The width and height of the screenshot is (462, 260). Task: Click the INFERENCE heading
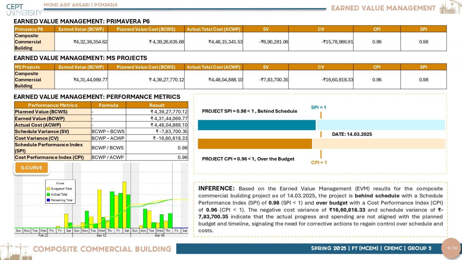(x=217, y=188)
